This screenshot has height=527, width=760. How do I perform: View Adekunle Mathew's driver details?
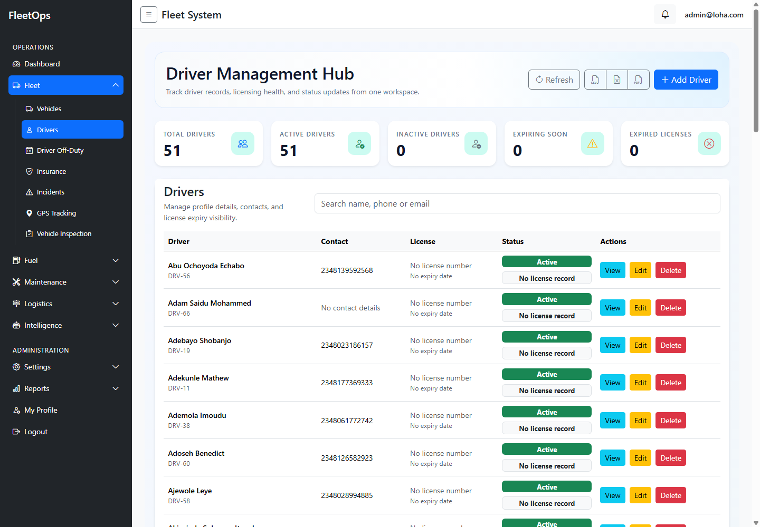pos(613,383)
